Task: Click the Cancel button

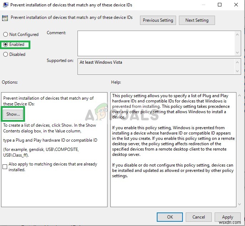Action: pyautogui.click(x=199, y=217)
